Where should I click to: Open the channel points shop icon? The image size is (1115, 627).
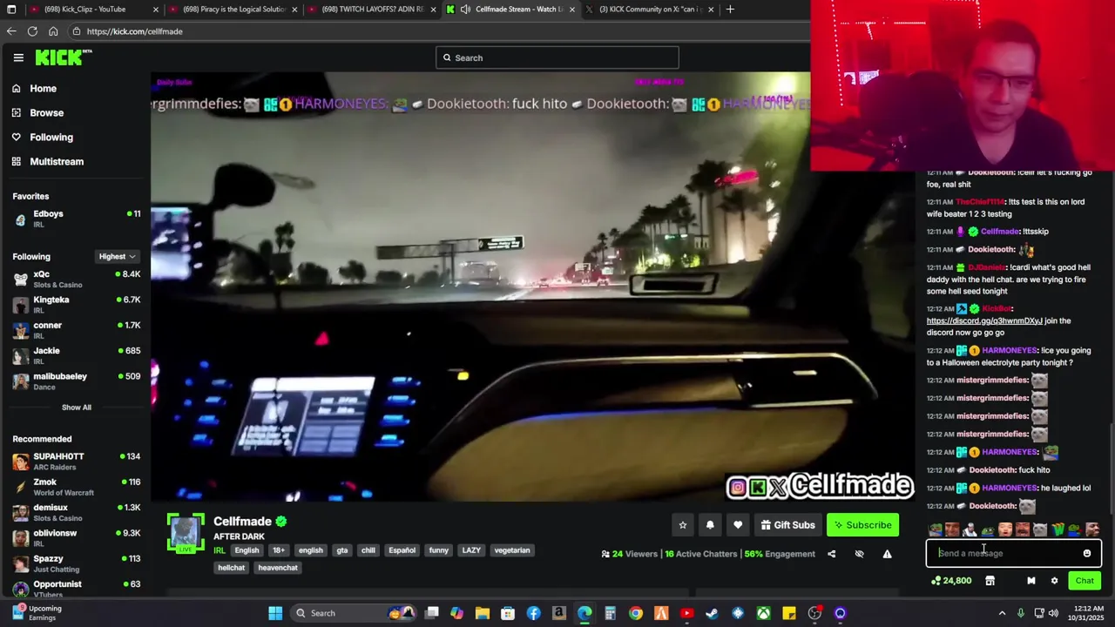coord(990,581)
